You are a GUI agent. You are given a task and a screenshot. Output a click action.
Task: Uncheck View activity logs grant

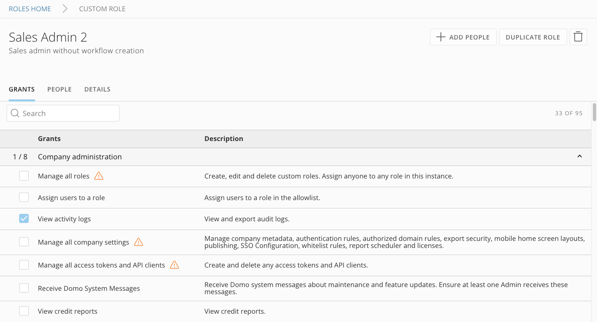pos(24,219)
